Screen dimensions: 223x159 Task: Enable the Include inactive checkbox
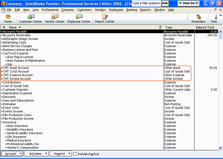pos(75,154)
